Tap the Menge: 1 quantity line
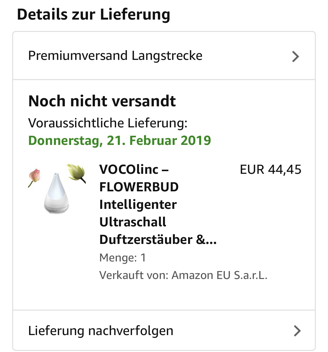 pos(122,258)
